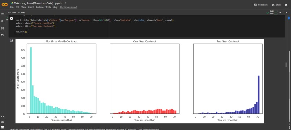Image resolution: width=291 pixels, height=130 pixels.
Task: Click the tallest turquoise histogram bar
Action: [x=31, y=80]
